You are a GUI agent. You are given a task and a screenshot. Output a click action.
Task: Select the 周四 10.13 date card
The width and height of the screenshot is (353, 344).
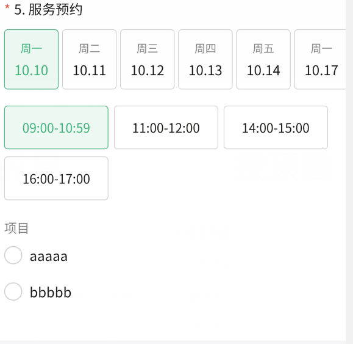pyautogui.click(x=205, y=59)
